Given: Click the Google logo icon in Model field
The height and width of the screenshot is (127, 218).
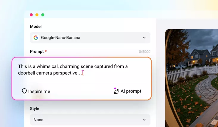Looking at the screenshot, I should pos(36,38).
